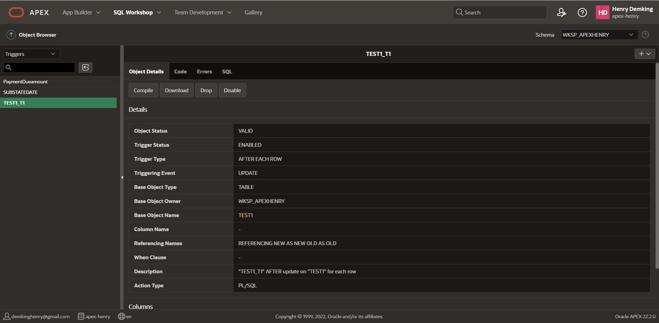Click the globe language icon

pyautogui.click(x=122, y=316)
